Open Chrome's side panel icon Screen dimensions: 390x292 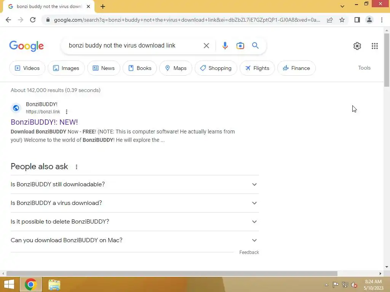tap(357, 20)
